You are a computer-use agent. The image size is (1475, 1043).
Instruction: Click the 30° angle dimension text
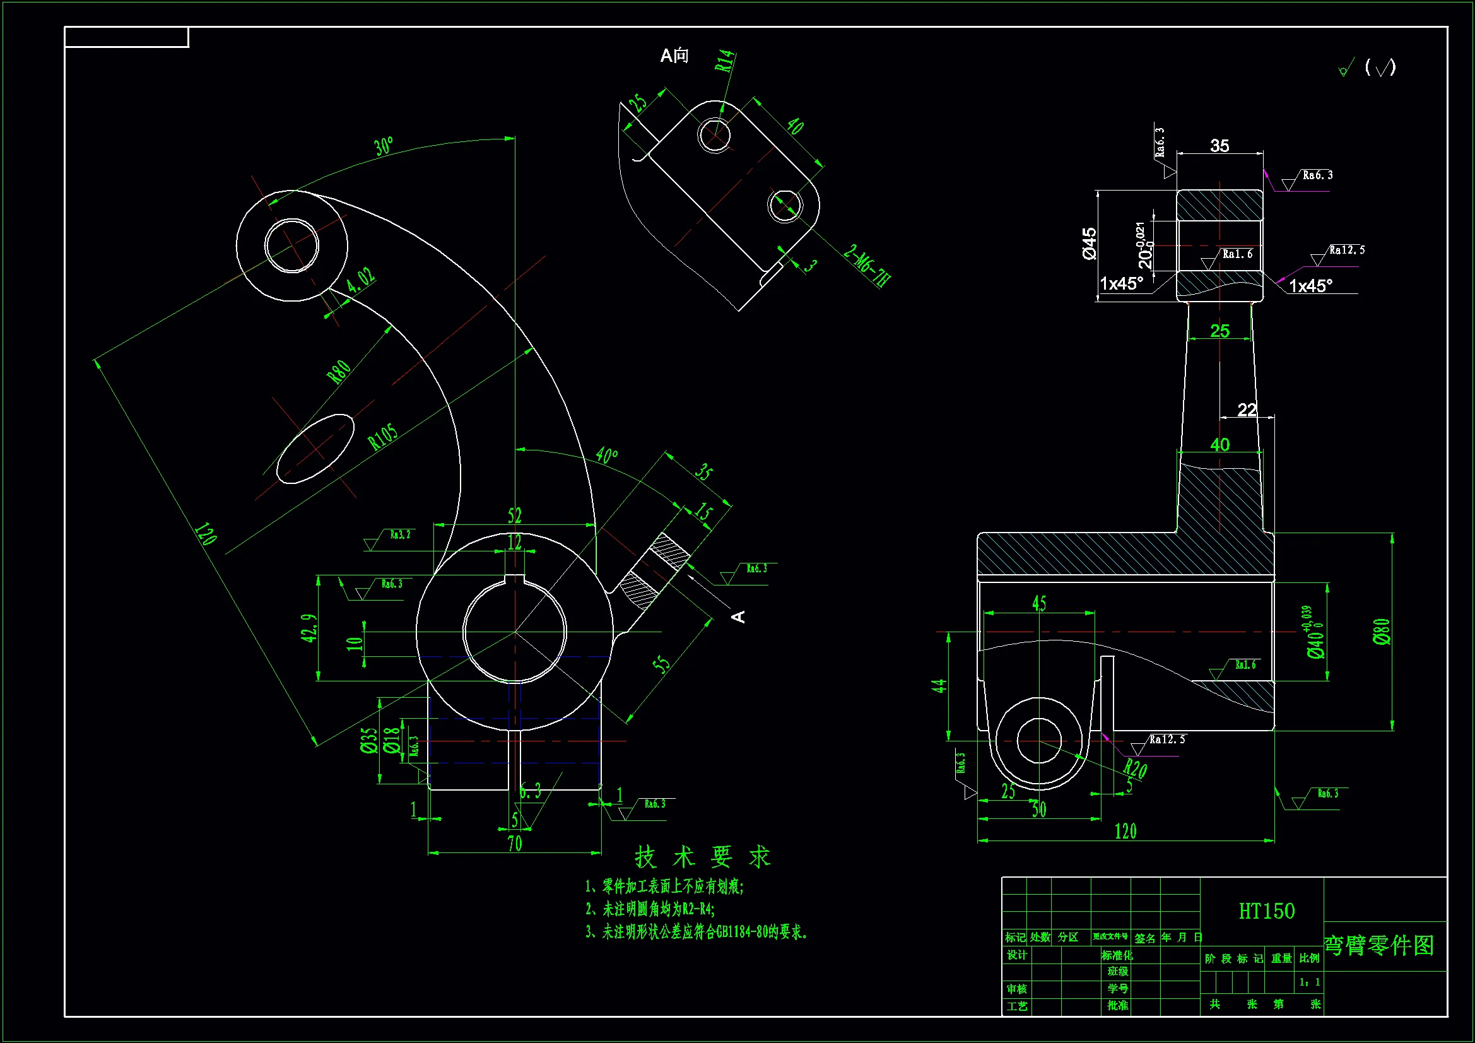point(384,146)
